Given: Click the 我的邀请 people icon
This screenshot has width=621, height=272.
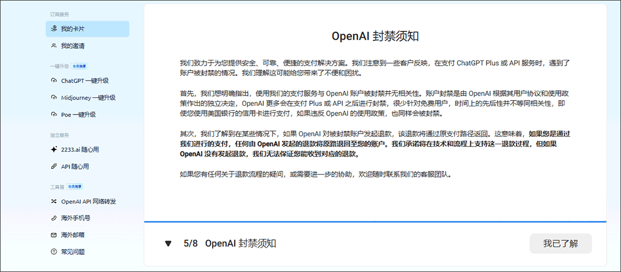Looking at the screenshot, I should tap(54, 46).
